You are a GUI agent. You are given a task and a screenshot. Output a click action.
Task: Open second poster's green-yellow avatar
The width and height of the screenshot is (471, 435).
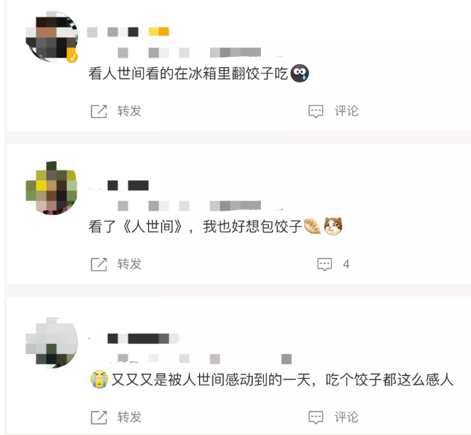click(52, 188)
